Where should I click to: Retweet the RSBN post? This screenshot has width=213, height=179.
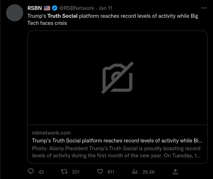[x=64, y=172]
